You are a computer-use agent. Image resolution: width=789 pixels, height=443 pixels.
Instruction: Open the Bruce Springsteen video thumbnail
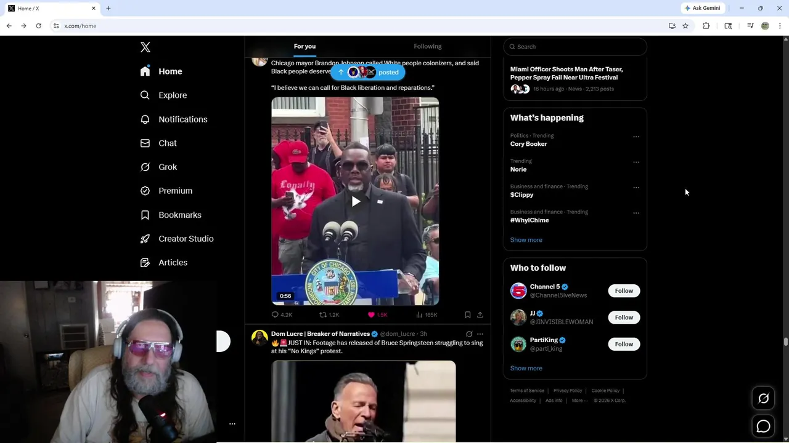click(364, 401)
